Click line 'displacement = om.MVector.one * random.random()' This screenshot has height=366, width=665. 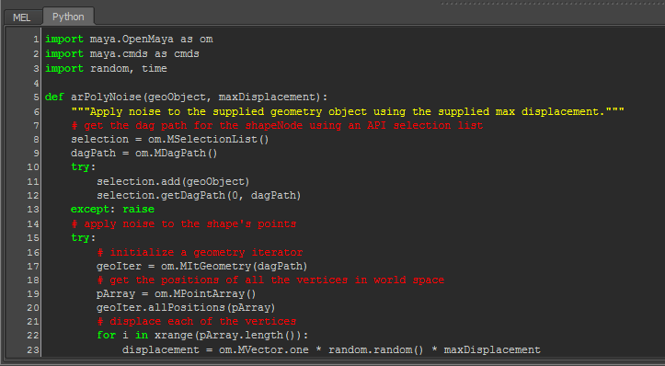[331, 349]
